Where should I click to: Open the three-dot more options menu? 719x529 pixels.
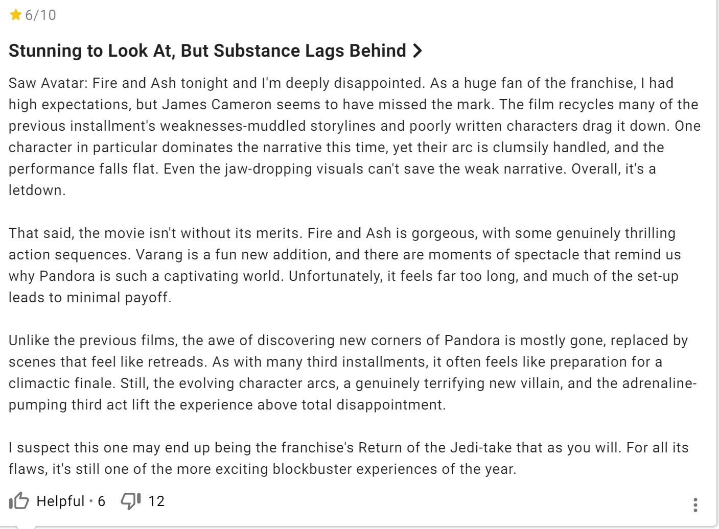(x=695, y=504)
